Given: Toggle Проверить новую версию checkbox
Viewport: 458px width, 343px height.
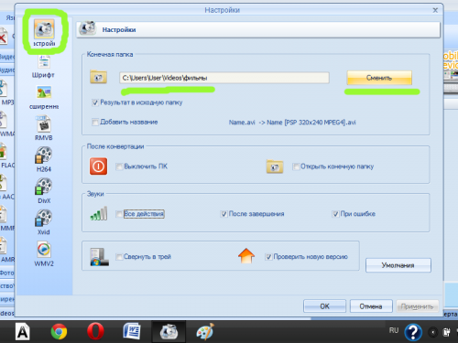Looking at the screenshot, I should [268, 257].
